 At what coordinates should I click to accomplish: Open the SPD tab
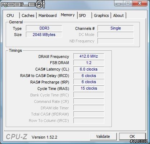click(85, 15)
